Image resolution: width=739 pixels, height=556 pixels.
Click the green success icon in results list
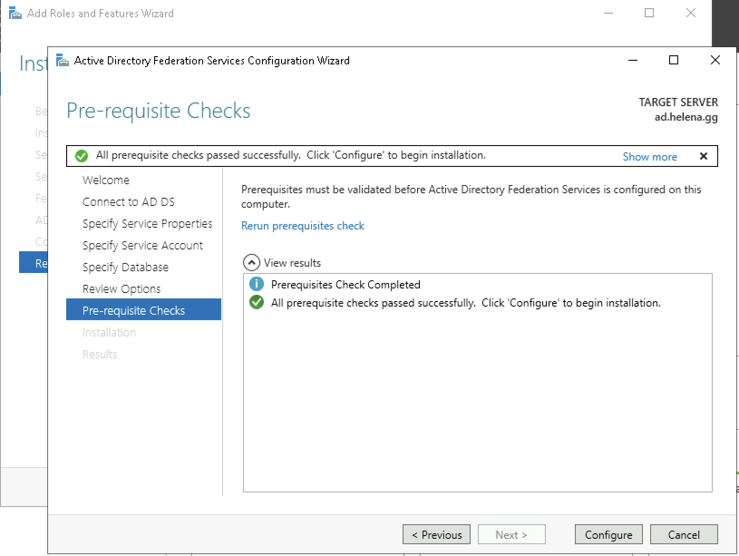(257, 302)
